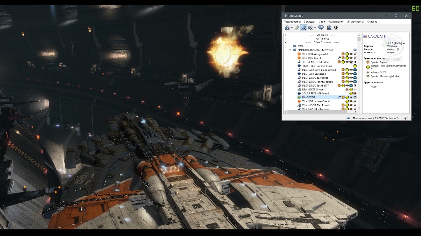Select user SOLAR REAL- Ginbread

click(x=315, y=93)
